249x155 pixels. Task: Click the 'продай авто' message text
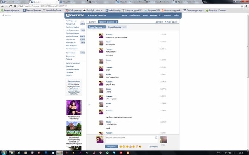(x=110, y=85)
